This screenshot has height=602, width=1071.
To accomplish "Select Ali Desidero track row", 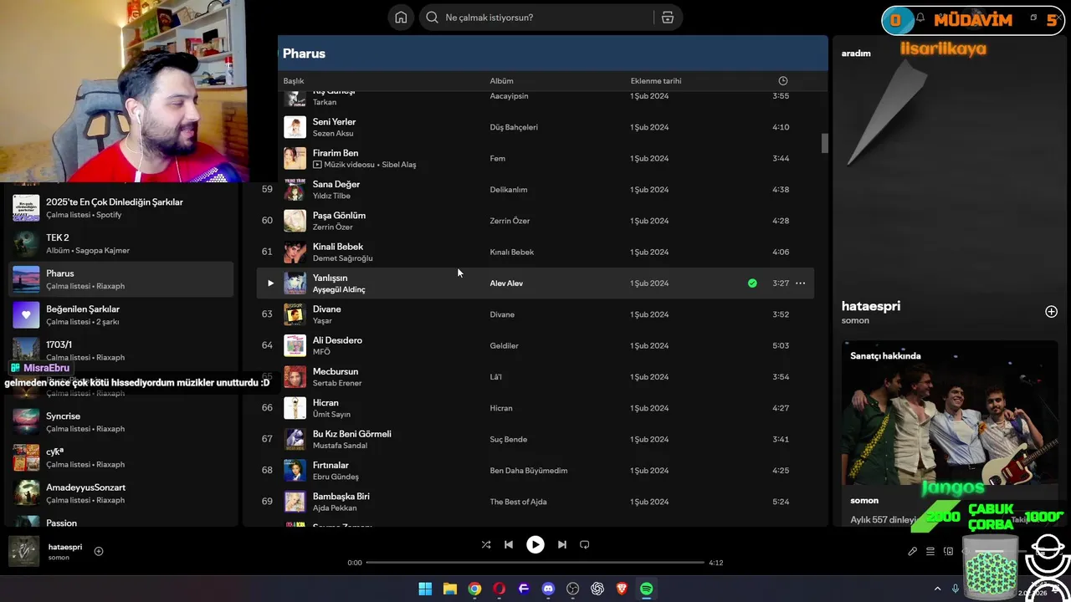I will 535,346.
